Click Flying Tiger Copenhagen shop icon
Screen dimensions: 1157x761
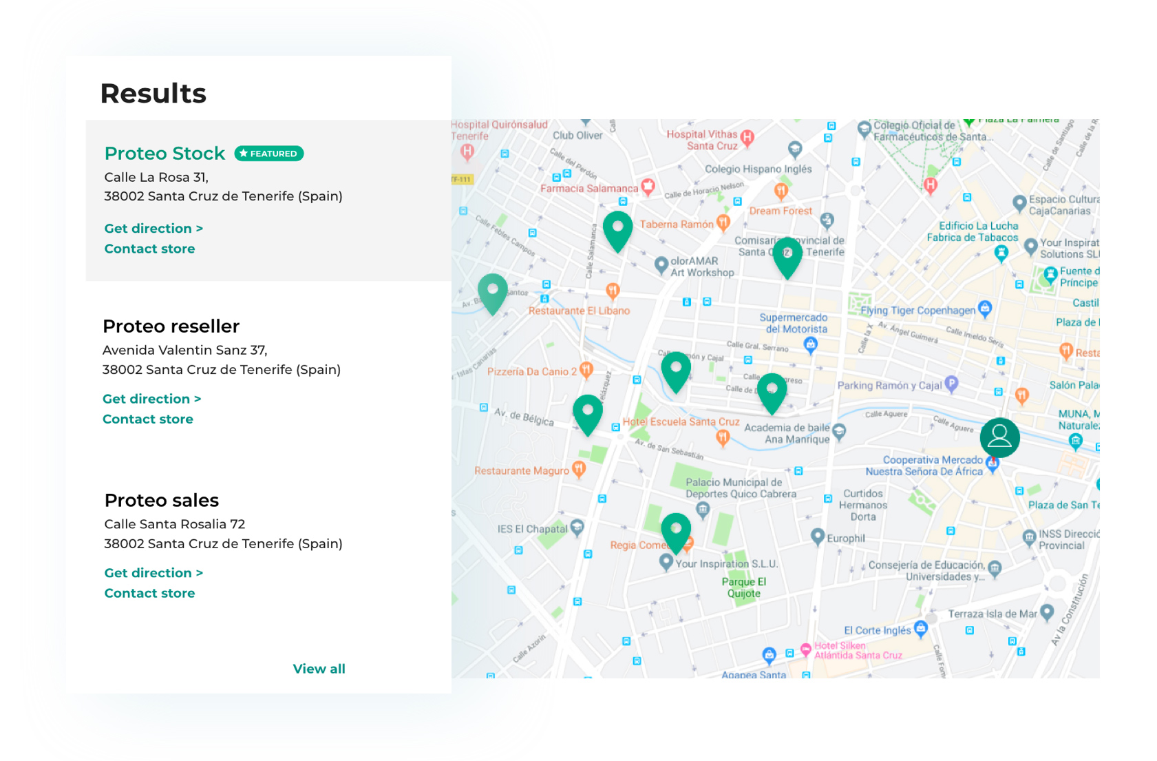[x=985, y=308]
